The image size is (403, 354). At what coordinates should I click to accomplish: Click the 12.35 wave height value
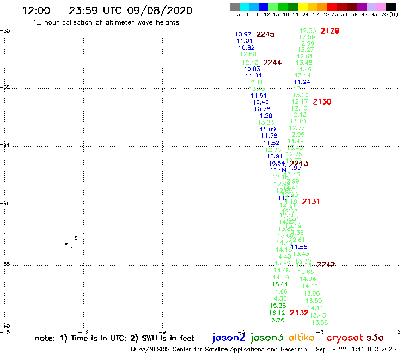point(273,150)
